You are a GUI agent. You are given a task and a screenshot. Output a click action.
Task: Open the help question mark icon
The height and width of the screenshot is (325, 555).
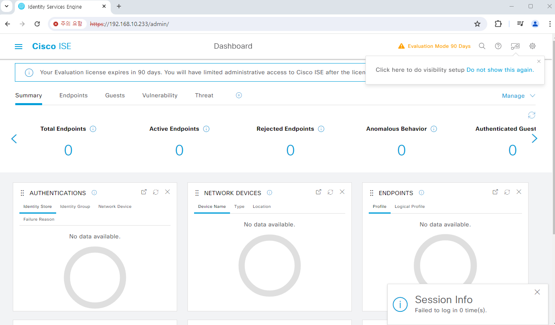click(x=498, y=46)
